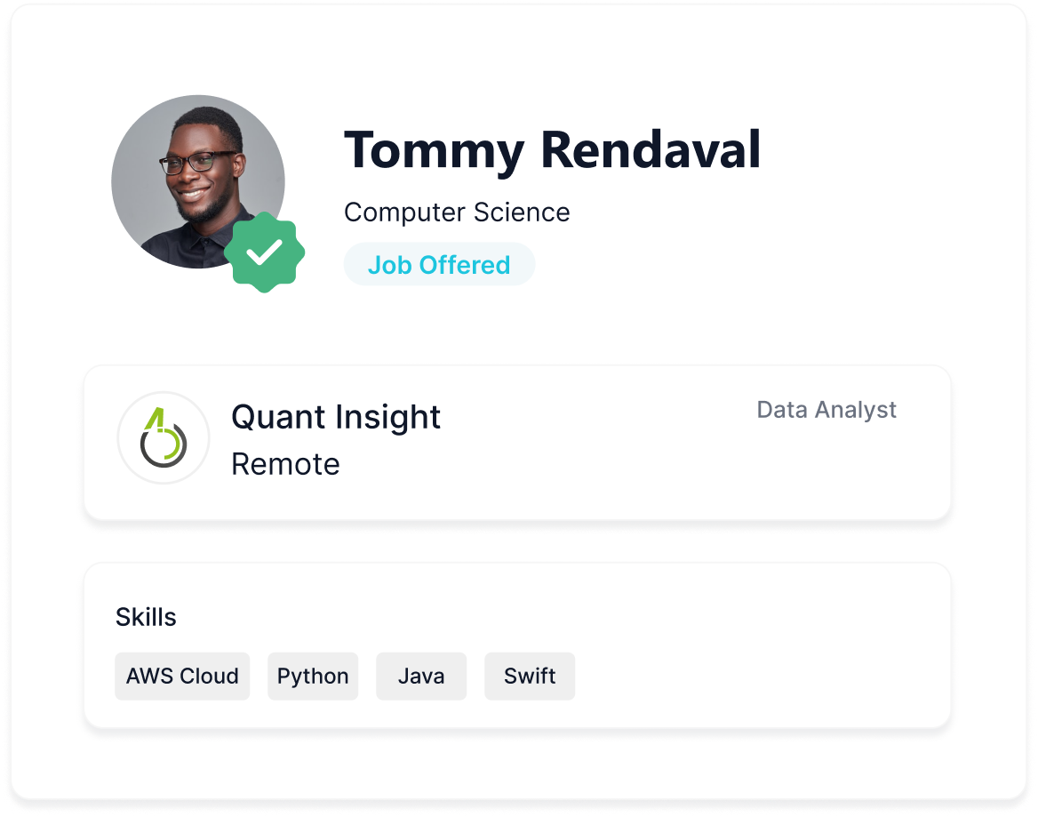Screen dimensions: 1038x817
Task: Select the Python skill tag
Action: 313,676
